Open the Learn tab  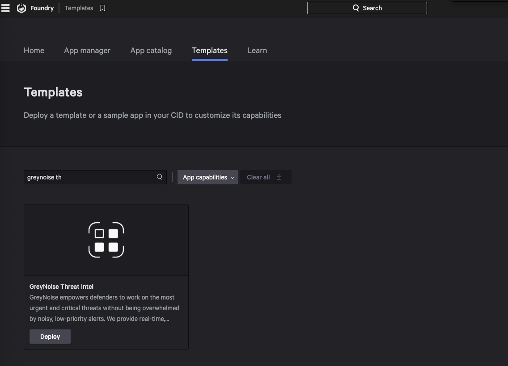(x=257, y=51)
